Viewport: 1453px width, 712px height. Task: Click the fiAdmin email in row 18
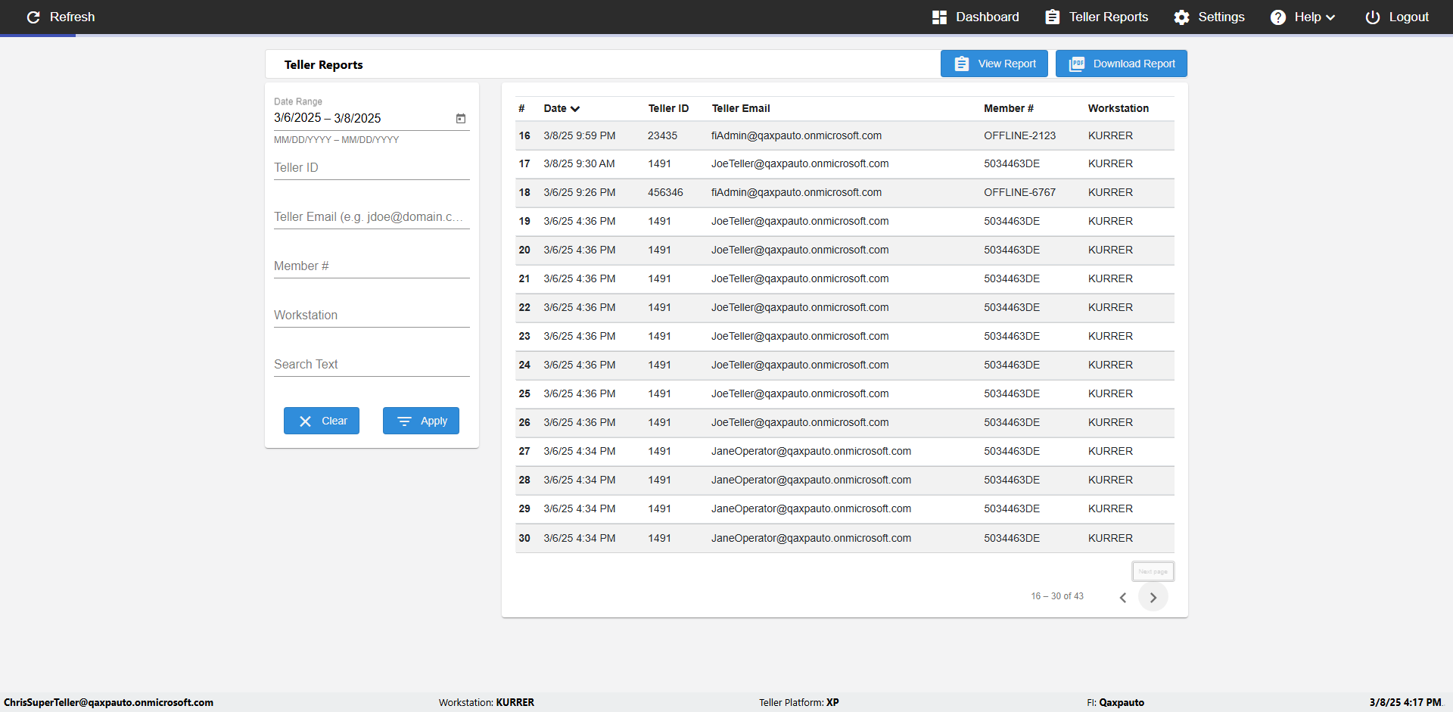pyautogui.click(x=796, y=192)
